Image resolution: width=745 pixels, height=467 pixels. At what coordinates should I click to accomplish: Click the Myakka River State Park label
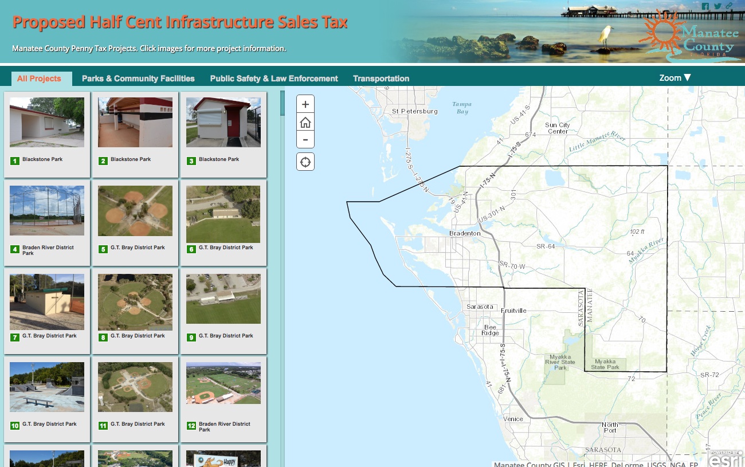pyautogui.click(x=560, y=362)
